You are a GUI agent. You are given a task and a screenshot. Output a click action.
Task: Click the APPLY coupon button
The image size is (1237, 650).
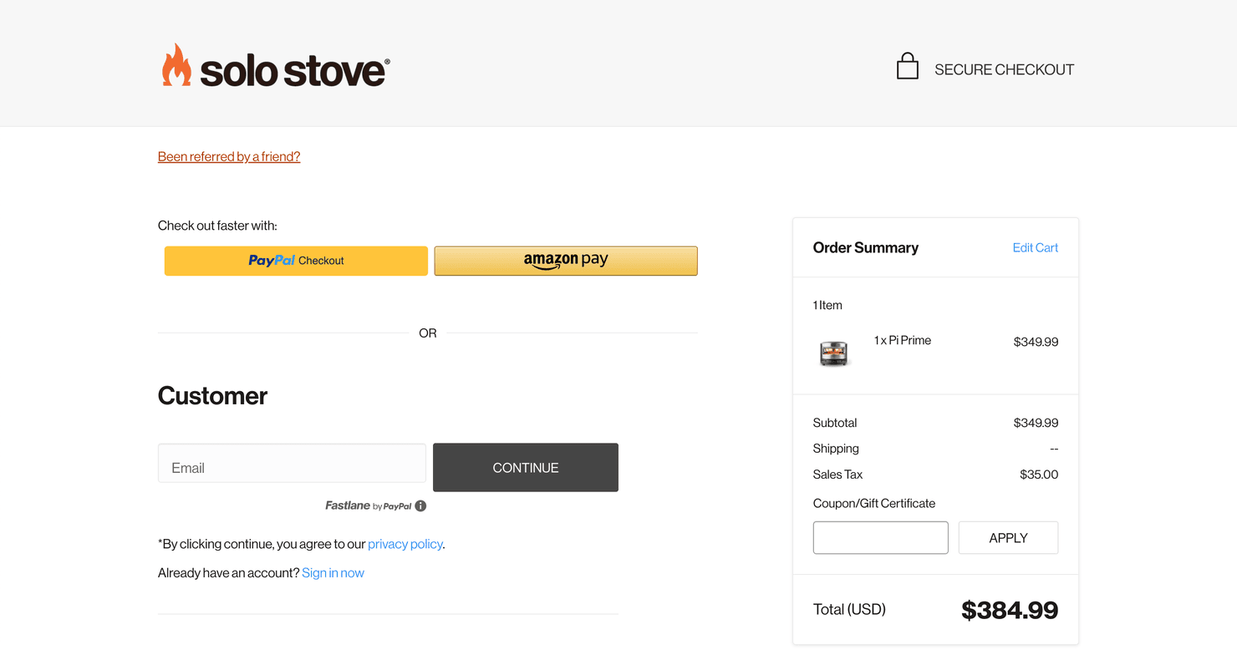(1008, 537)
